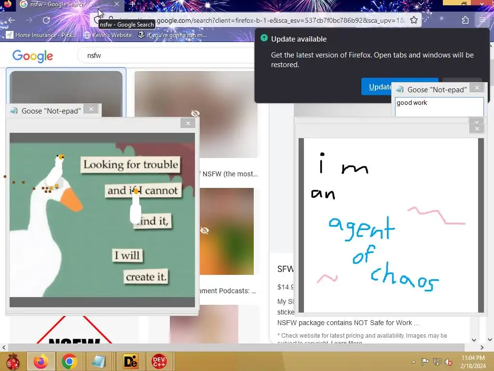Screen dimensions: 494x371
Task: Open Firefox extensions puzzle icon
Action: coord(465,20)
